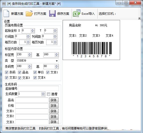Open the toolbar overflow arrow at right edge
The image size is (143, 133).
point(139,18)
